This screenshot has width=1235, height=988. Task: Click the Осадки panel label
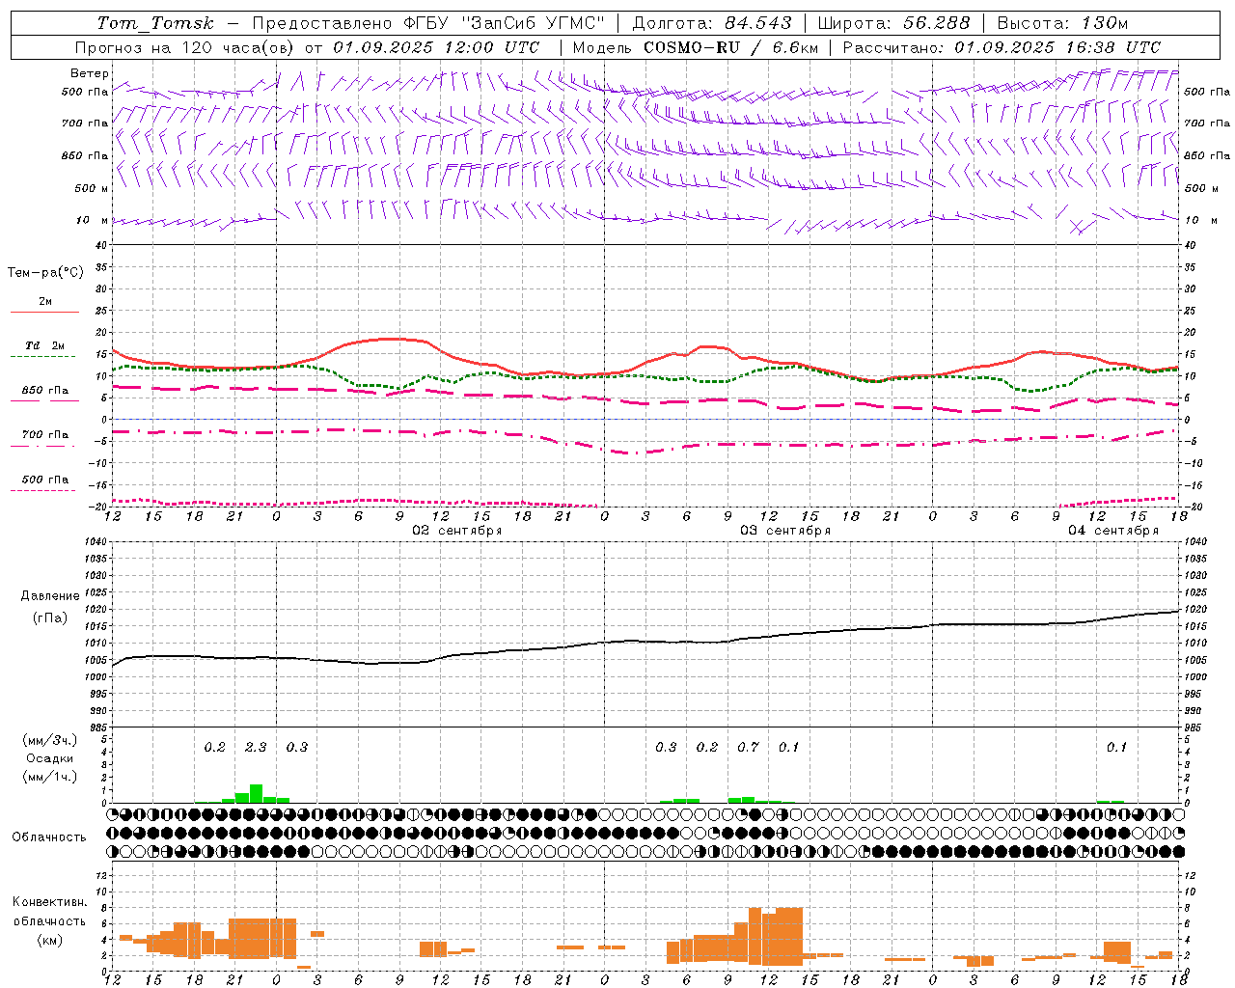click(49, 758)
